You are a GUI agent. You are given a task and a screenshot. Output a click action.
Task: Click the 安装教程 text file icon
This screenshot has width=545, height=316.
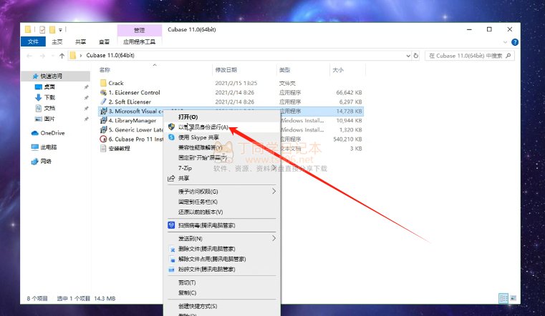tap(103, 149)
